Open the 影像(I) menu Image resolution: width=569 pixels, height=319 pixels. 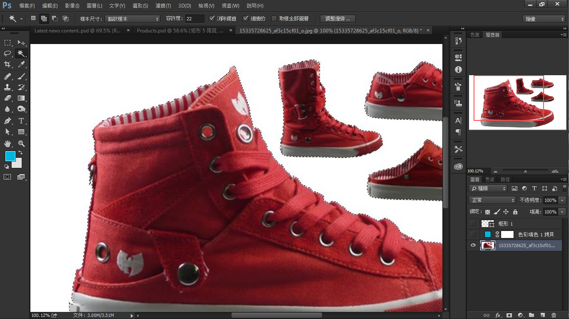pos(72,6)
